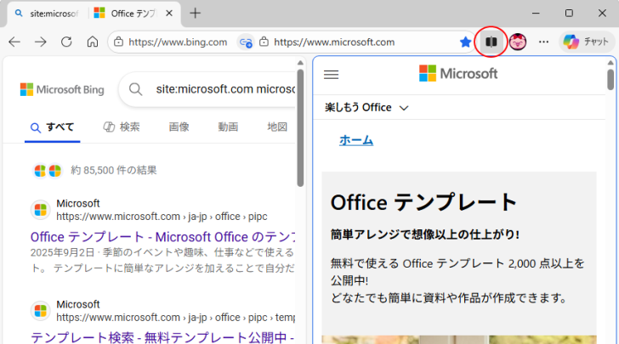Minimize the browser window

[536, 13]
